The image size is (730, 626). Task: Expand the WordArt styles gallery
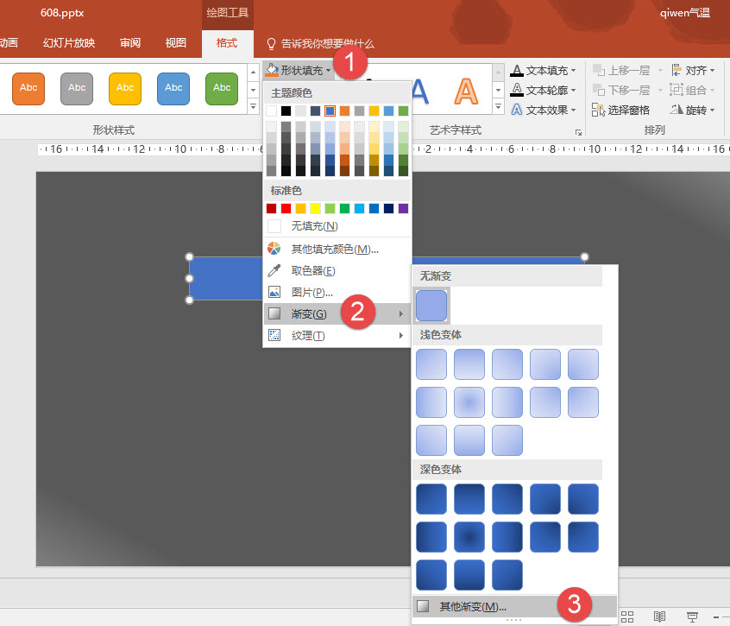pyautogui.click(x=498, y=107)
